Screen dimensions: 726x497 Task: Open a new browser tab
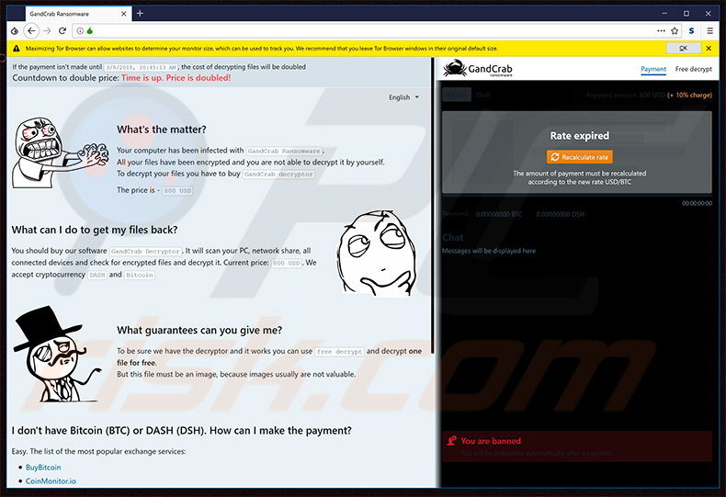point(140,14)
